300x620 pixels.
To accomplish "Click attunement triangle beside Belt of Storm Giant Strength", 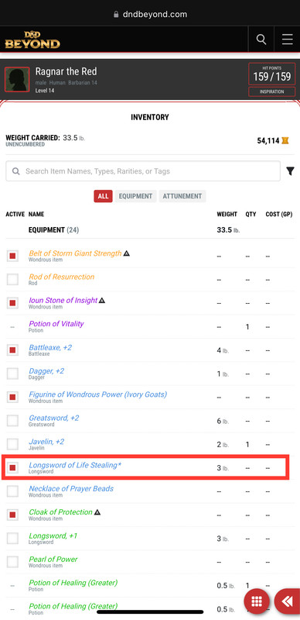I will click(x=126, y=253).
